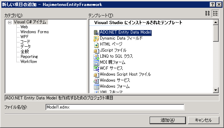The width and height of the screenshot is (224, 128).
Task: Click the template list scroll up arrow
Action: (215, 22)
